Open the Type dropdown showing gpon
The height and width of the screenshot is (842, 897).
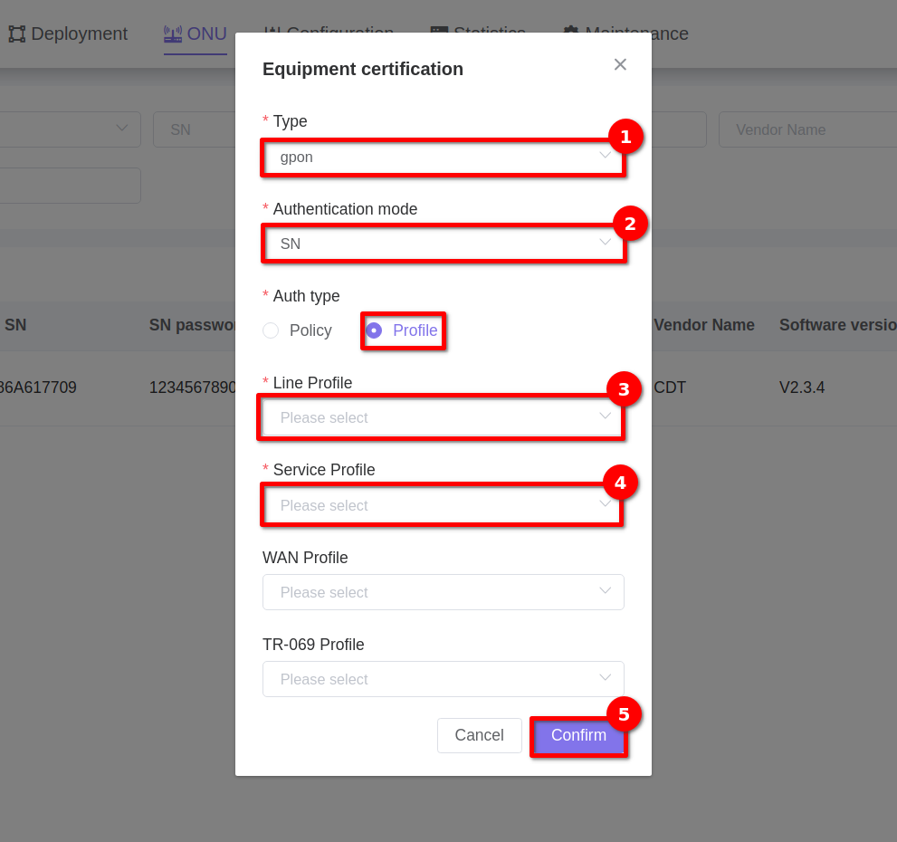click(442, 157)
